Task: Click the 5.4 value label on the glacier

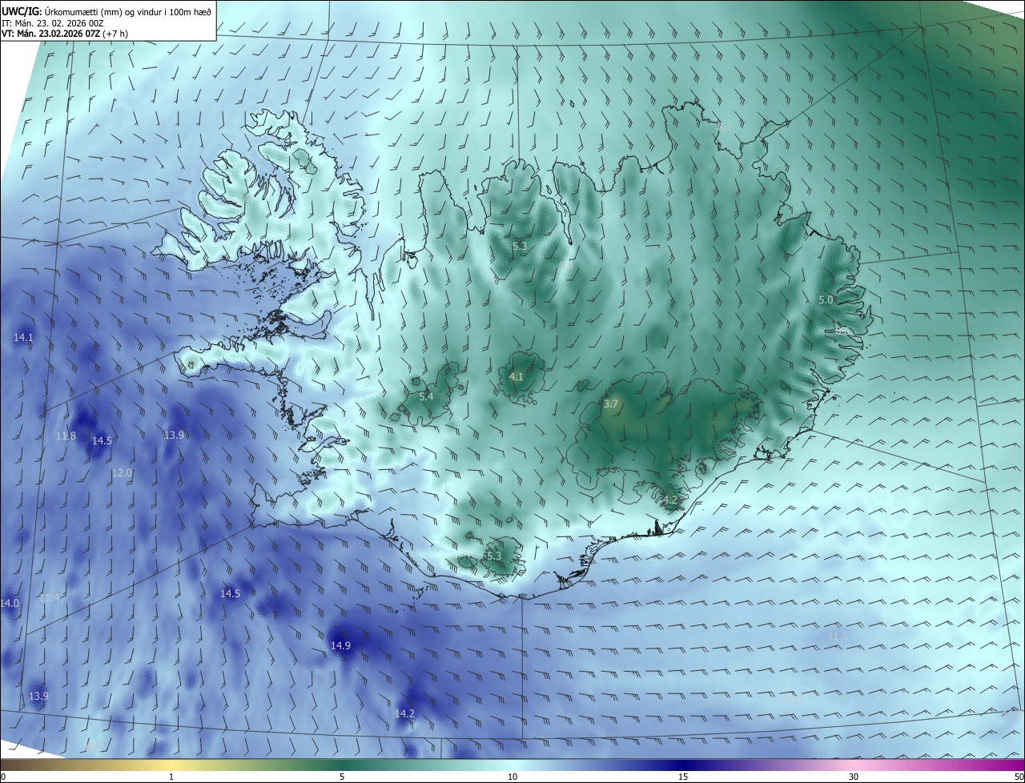Action: point(426,397)
